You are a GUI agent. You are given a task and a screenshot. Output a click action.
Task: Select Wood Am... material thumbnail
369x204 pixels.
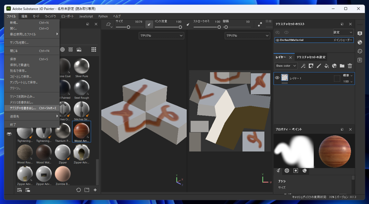click(x=82, y=132)
